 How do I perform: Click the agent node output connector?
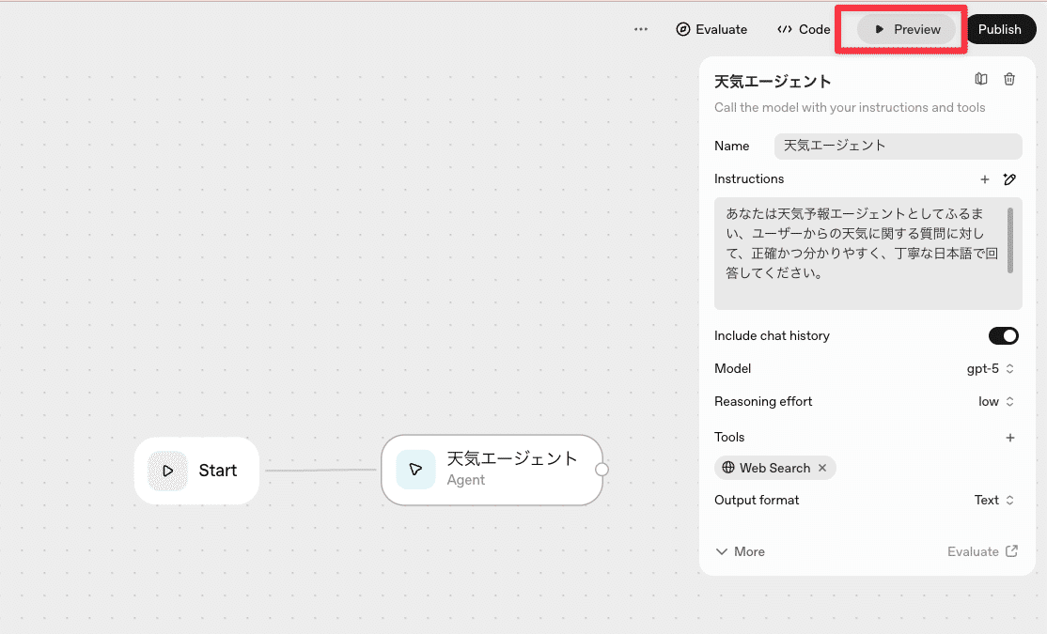click(x=602, y=470)
